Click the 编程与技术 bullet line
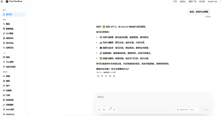Viewport: 221px width, 116px height. click(125, 48)
